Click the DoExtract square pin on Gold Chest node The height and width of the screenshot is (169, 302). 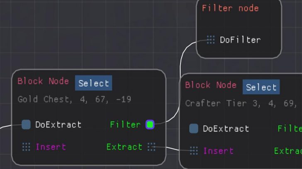[26, 124]
